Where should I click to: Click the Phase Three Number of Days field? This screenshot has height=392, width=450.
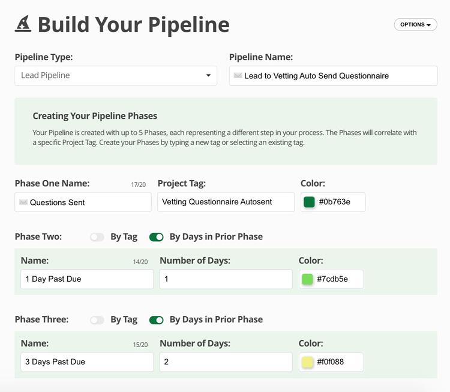tap(226, 362)
